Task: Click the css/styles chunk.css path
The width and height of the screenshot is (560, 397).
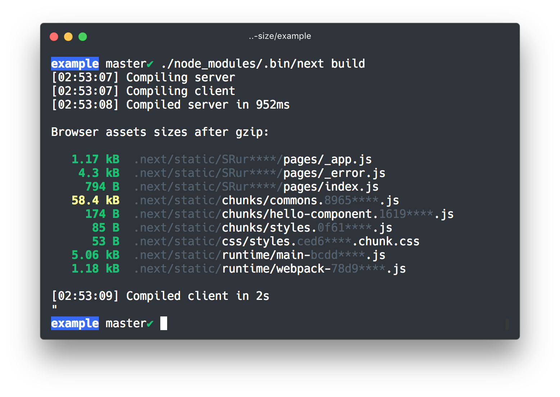Action: tap(276, 241)
